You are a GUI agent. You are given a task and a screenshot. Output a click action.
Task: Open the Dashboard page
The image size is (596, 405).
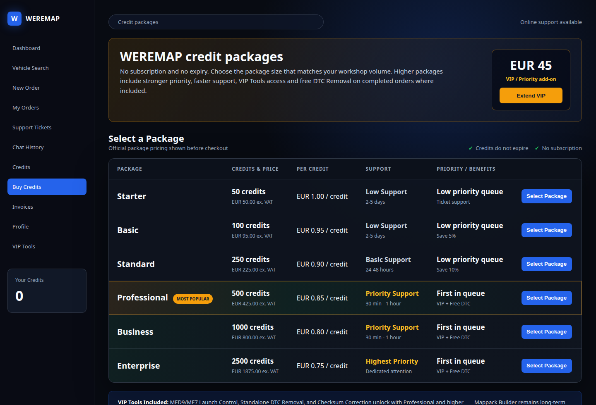pos(47,48)
